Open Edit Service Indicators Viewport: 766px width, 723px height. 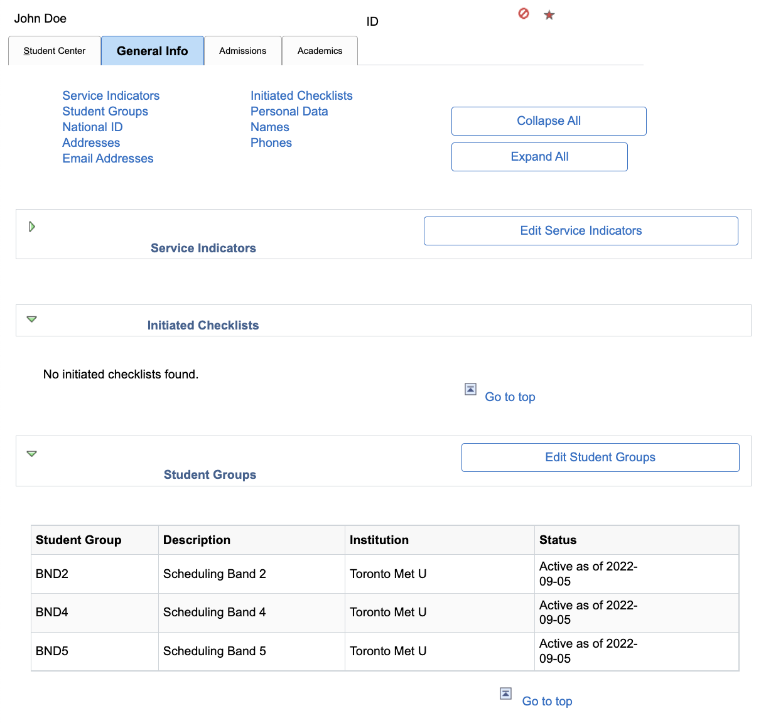[581, 231]
